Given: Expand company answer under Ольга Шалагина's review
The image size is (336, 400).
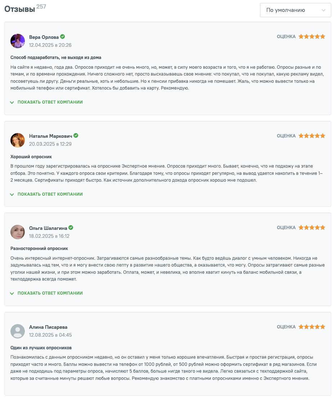Looking at the screenshot, I should 50,293.
